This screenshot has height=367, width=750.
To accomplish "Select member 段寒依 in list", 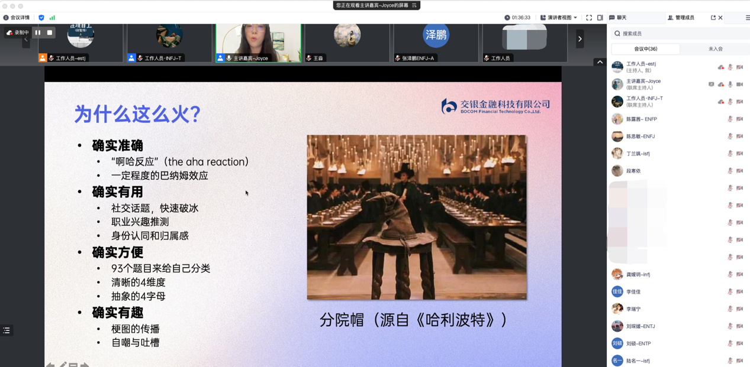I will (x=678, y=171).
